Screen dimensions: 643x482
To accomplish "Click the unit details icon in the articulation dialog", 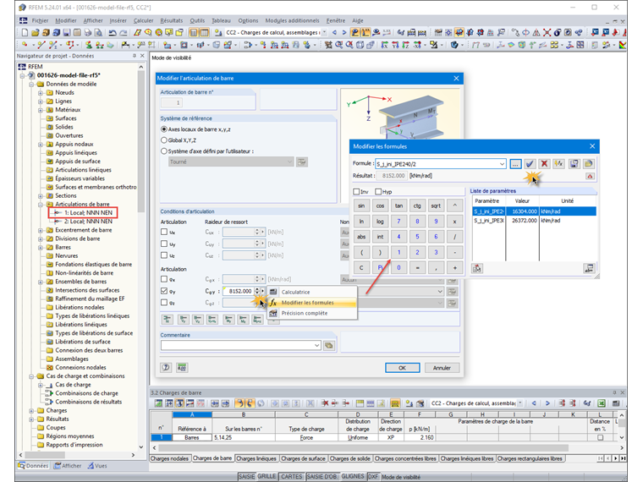I will click(182, 367).
